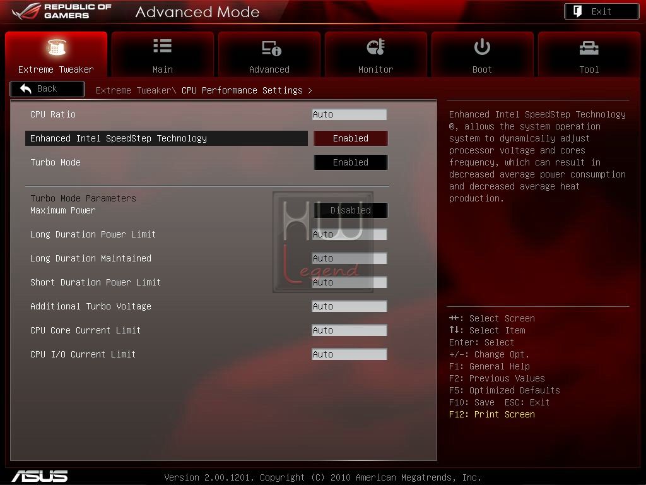Click the Boot power icon
Image resolution: width=646 pixels, height=485 pixels.
(482, 47)
